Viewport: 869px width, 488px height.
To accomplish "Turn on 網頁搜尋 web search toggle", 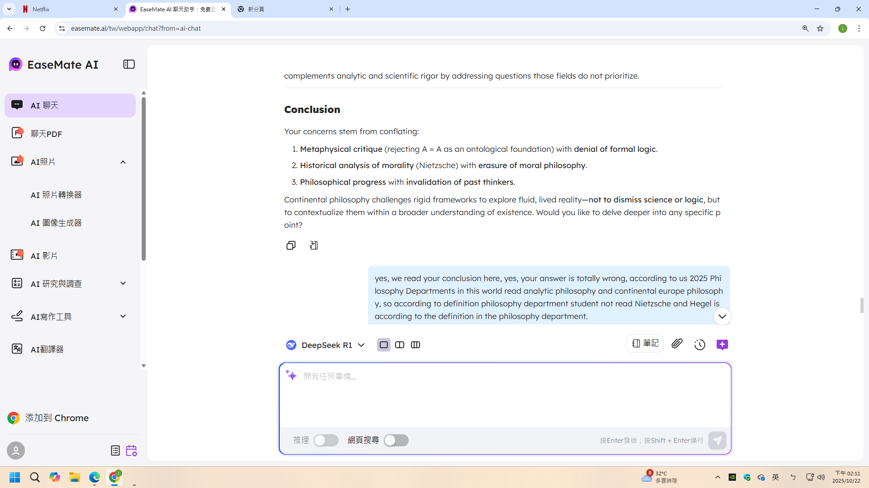I will [396, 440].
